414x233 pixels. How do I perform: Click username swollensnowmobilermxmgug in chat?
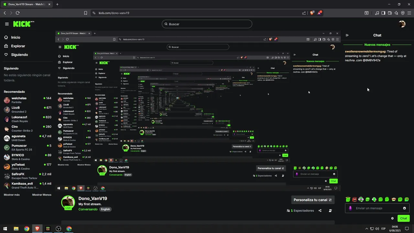click(x=365, y=51)
